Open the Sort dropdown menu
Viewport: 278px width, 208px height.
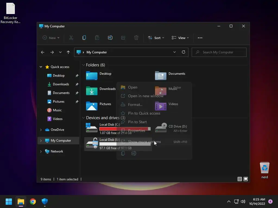pyautogui.click(x=156, y=38)
